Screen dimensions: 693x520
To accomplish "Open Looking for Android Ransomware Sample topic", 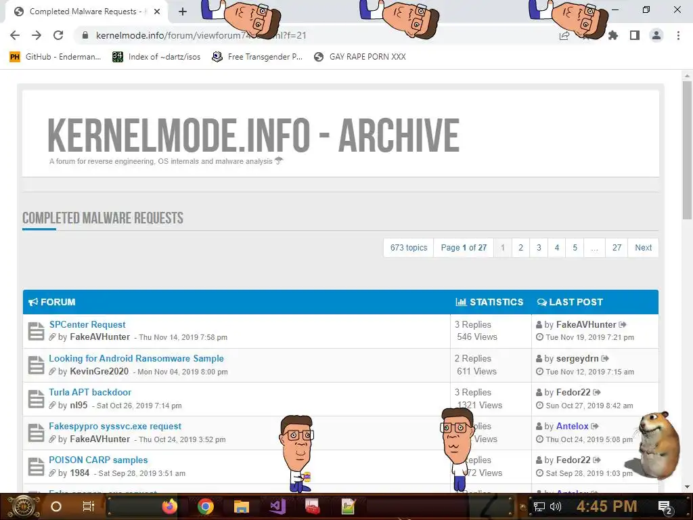I will point(136,359).
